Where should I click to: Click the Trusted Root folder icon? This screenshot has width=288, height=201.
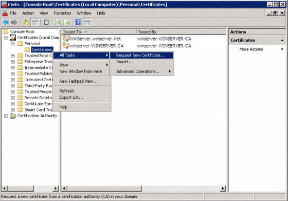tap(20, 56)
